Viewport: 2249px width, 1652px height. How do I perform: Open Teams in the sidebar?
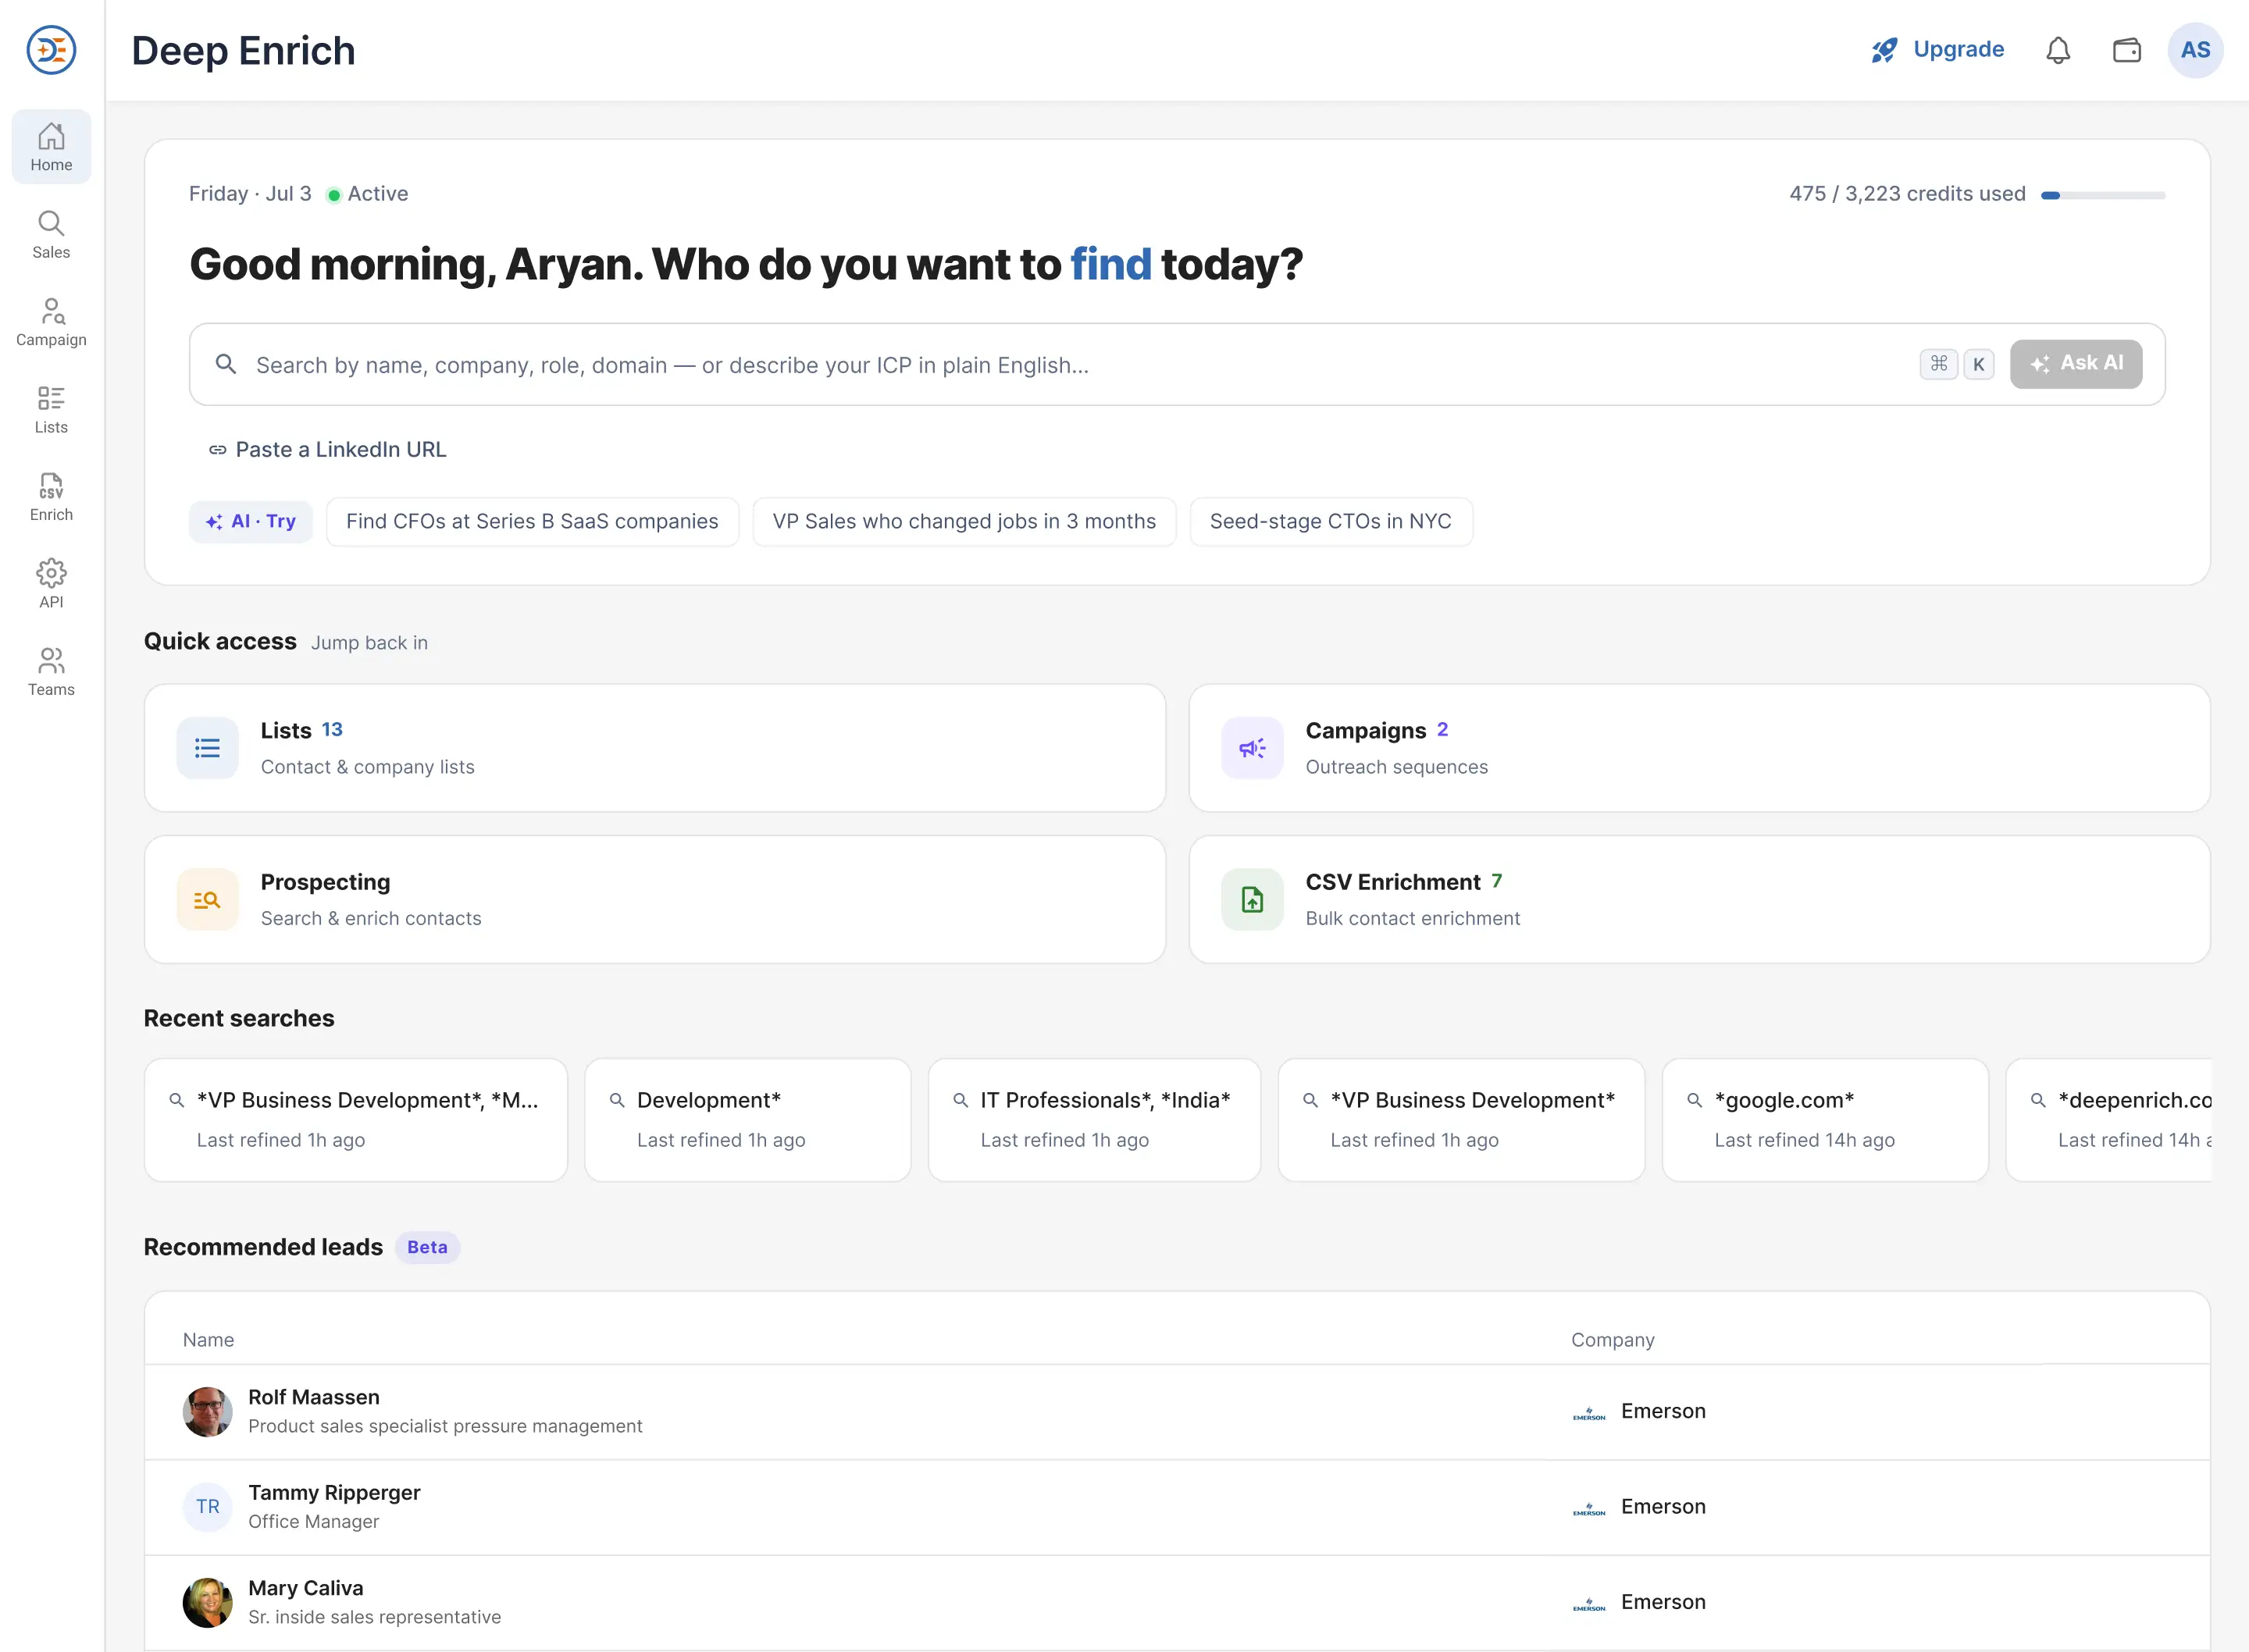(x=51, y=672)
